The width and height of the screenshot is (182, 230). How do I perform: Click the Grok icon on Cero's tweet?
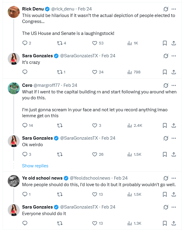(166, 85)
